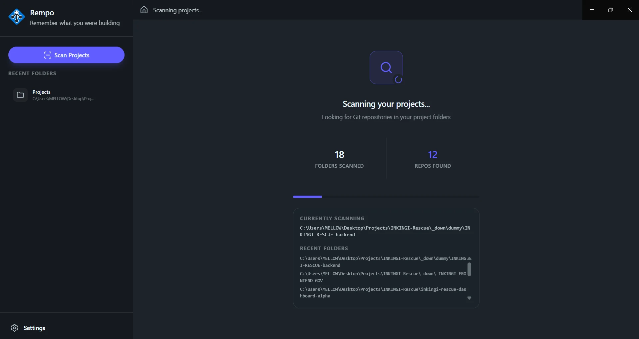Screen dimensions: 639x339
Task: Click the Rempo logo icon
Action: pos(17,17)
